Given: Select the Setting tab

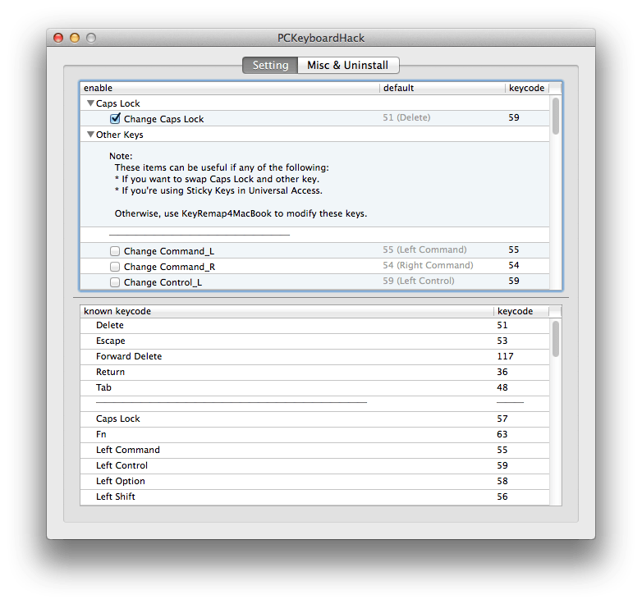Looking at the screenshot, I should (x=270, y=65).
